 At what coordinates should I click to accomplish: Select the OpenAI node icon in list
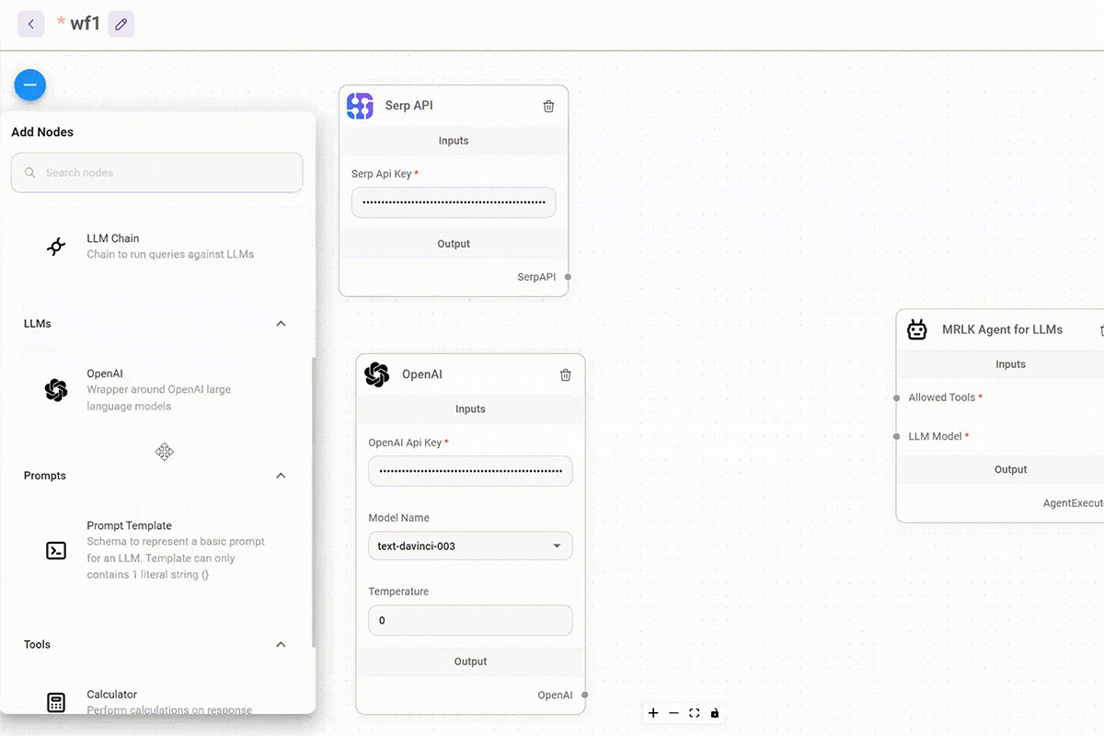coord(56,390)
